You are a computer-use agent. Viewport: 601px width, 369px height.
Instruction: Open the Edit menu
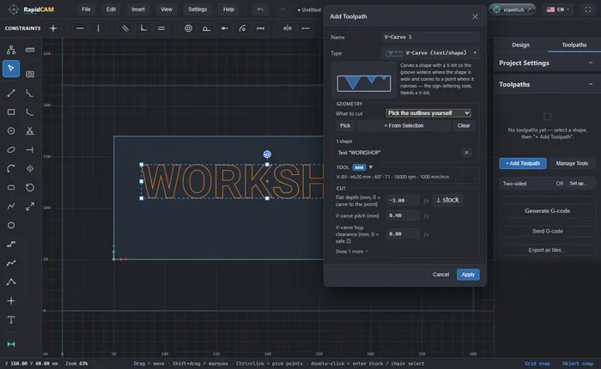click(x=111, y=9)
